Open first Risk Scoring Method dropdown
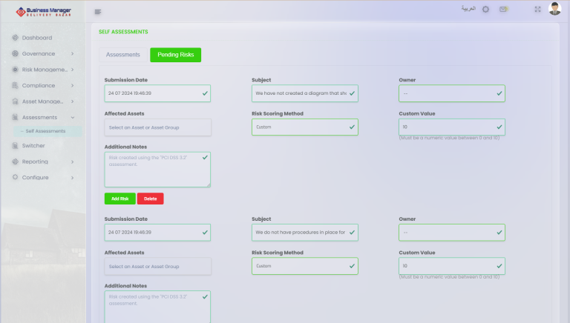The width and height of the screenshot is (570, 323). [x=304, y=127]
